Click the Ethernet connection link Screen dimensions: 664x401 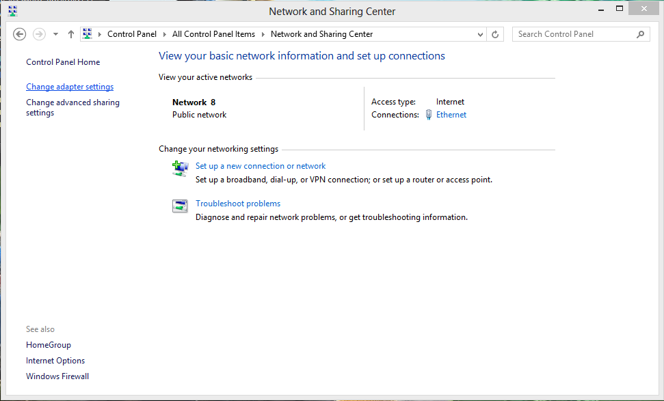(x=451, y=115)
